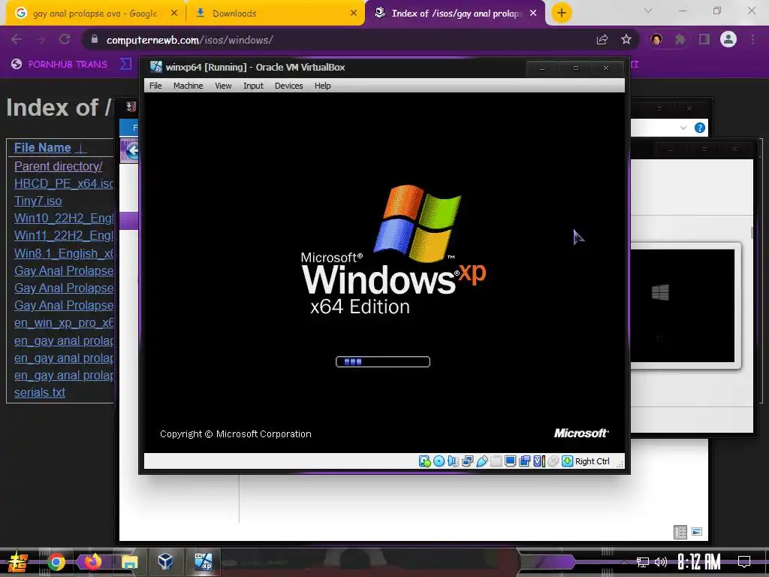The image size is (769, 577).
Task: Switch to details view icon at bottom right
Action: coord(680,532)
